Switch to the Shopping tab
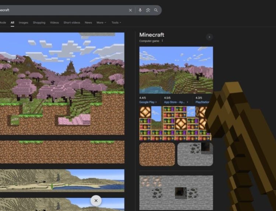276x211 pixels. click(x=39, y=23)
